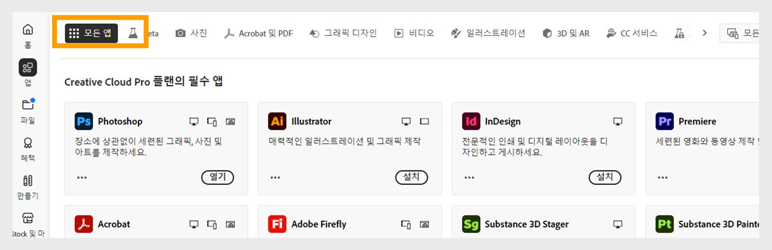Click 'Creative Cloud Pro 플랜의 필수 앱' heading
This screenshot has width=772, height=250.
[143, 82]
